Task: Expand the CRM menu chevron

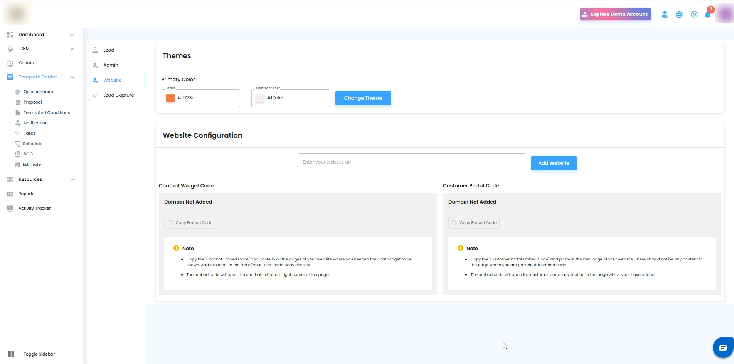Action: pos(72,49)
